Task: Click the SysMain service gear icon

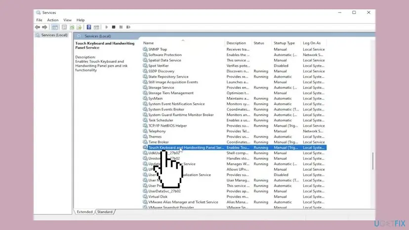Action: 145,98
